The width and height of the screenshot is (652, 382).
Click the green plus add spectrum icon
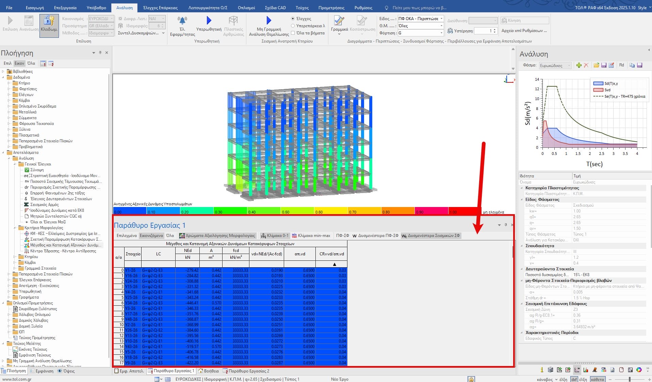click(x=579, y=65)
